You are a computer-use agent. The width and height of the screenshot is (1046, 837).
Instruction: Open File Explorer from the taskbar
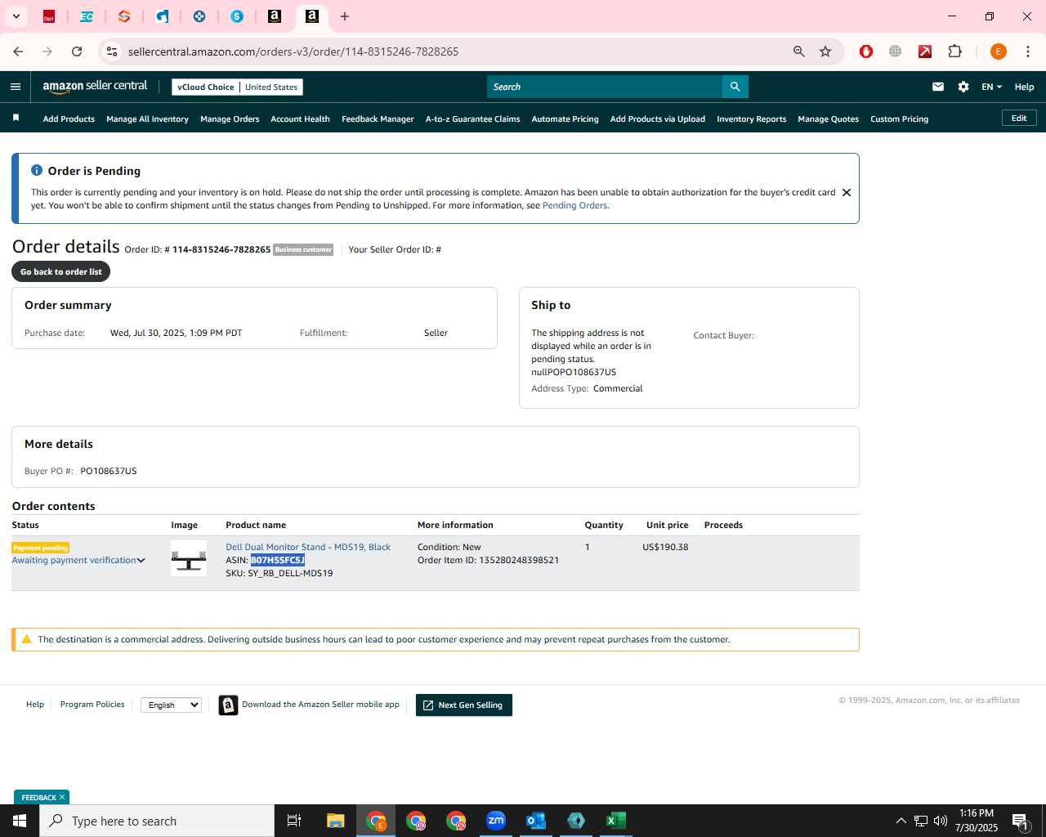click(336, 821)
